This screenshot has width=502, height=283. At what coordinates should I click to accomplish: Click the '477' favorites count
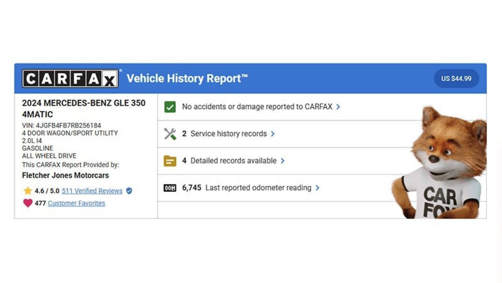[x=40, y=203]
